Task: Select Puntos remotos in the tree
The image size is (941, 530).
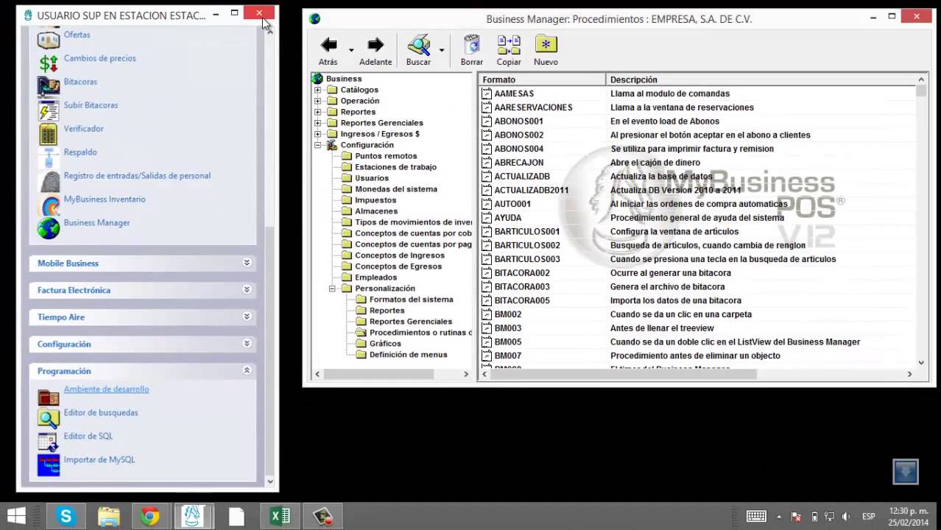Action: coord(386,156)
